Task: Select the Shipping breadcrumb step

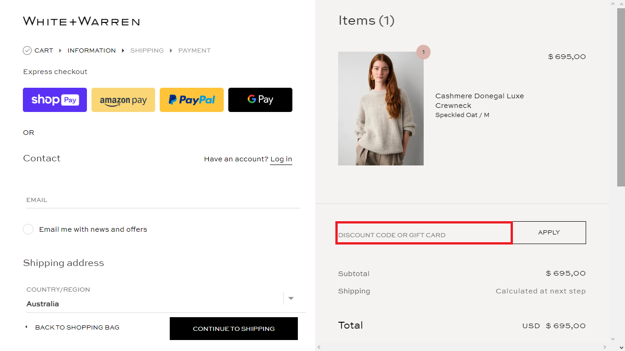Action: (x=147, y=50)
